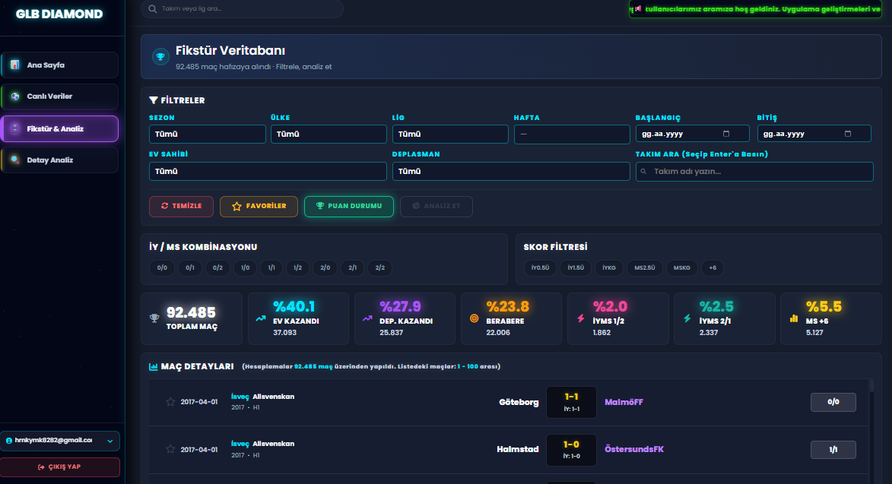Open FAVORİLER list

[259, 206]
